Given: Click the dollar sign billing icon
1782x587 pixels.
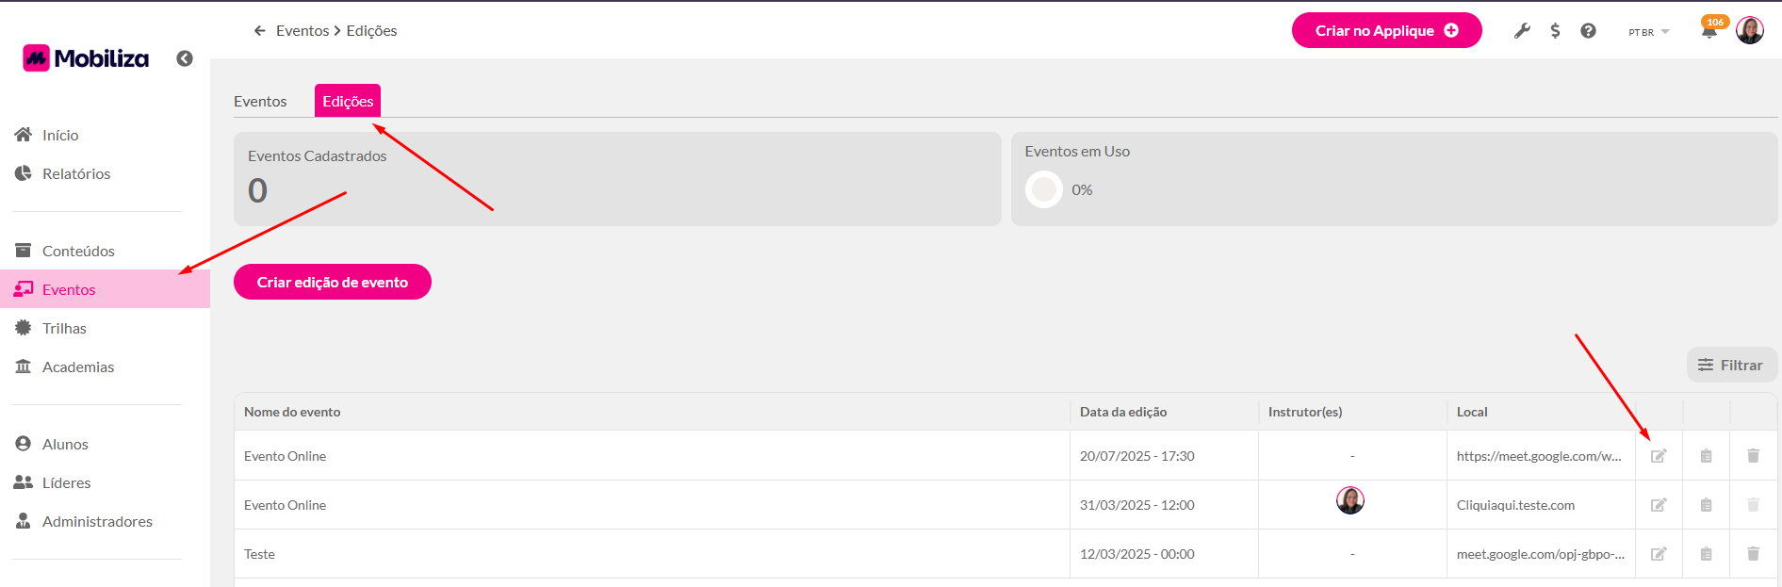Looking at the screenshot, I should coord(1555,31).
